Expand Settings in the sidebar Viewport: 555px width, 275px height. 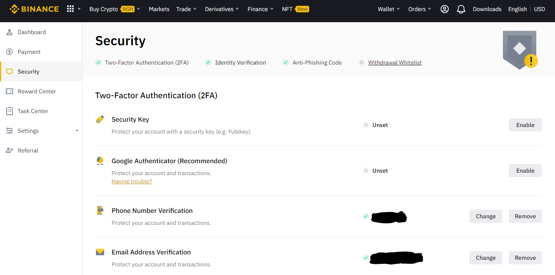point(41,131)
